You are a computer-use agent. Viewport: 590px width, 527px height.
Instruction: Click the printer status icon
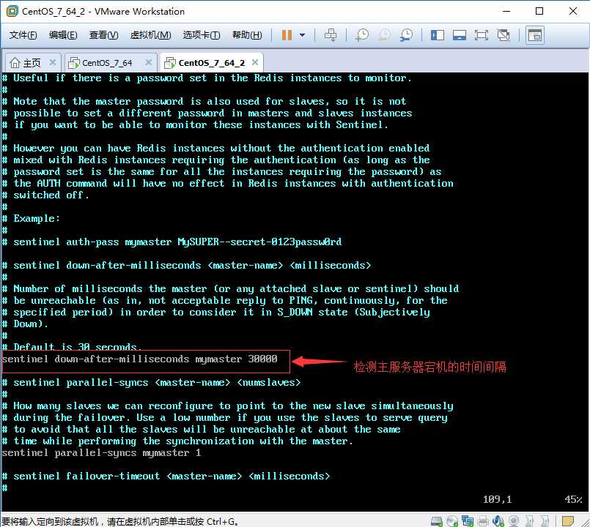[483, 521]
